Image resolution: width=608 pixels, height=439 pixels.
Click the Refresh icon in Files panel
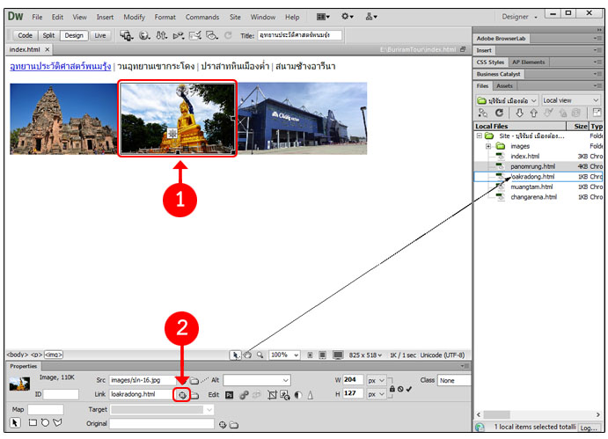(x=499, y=113)
